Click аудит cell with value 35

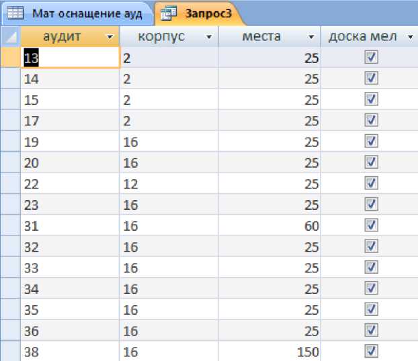coord(70,310)
